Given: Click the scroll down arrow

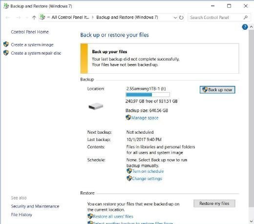Looking at the screenshot, I should click(x=251, y=221).
